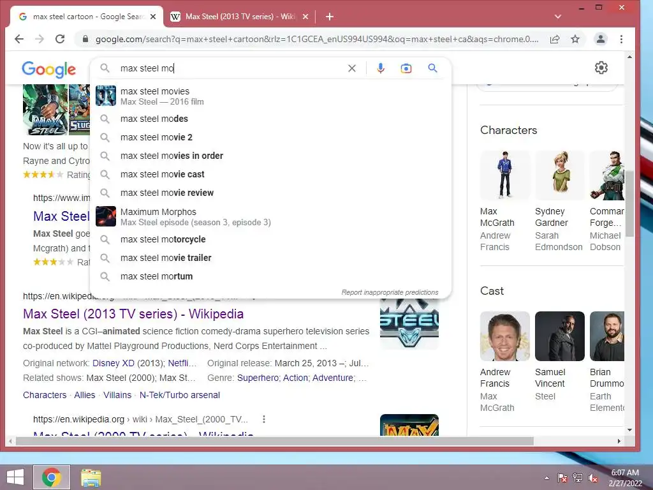Click the muted volume tray icon
This screenshot has height=490, width=653.
pos(593,478)
